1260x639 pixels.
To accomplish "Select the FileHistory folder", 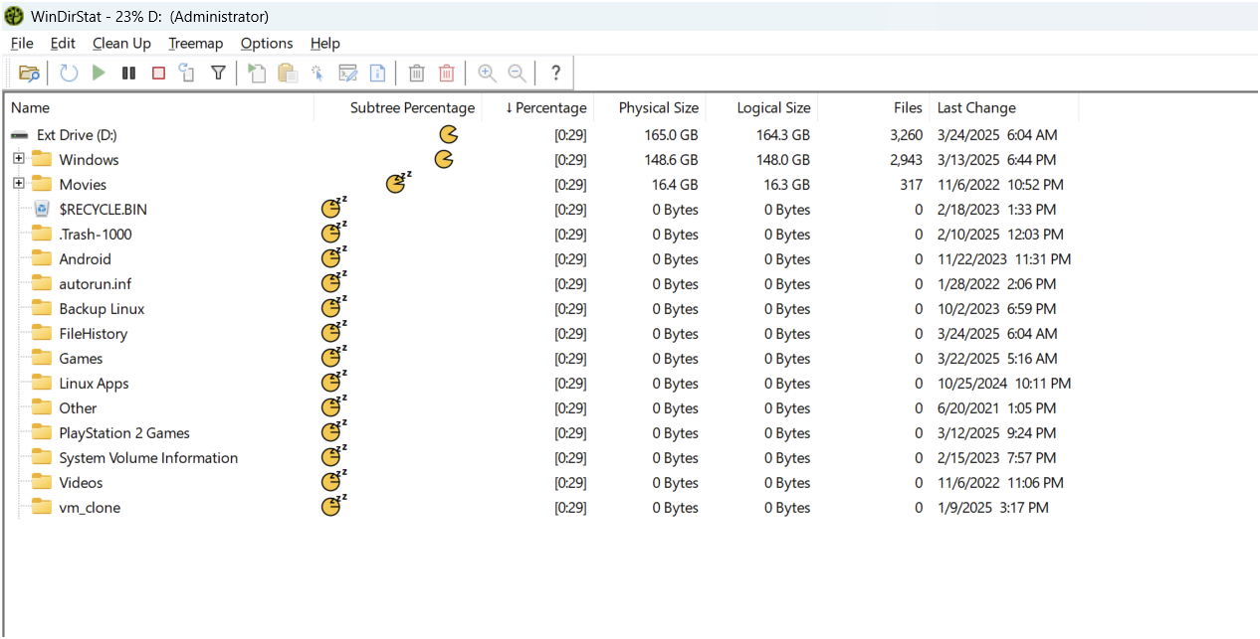I will pyautogui.click(x=94, y=334).
